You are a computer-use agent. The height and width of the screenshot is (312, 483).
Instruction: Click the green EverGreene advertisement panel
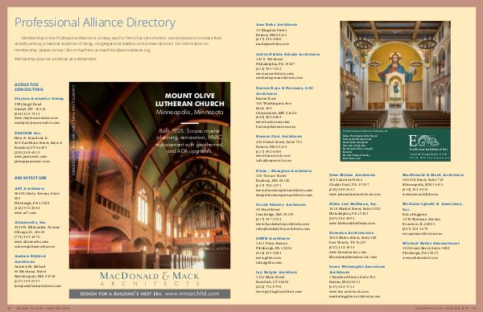click(395, 145)
